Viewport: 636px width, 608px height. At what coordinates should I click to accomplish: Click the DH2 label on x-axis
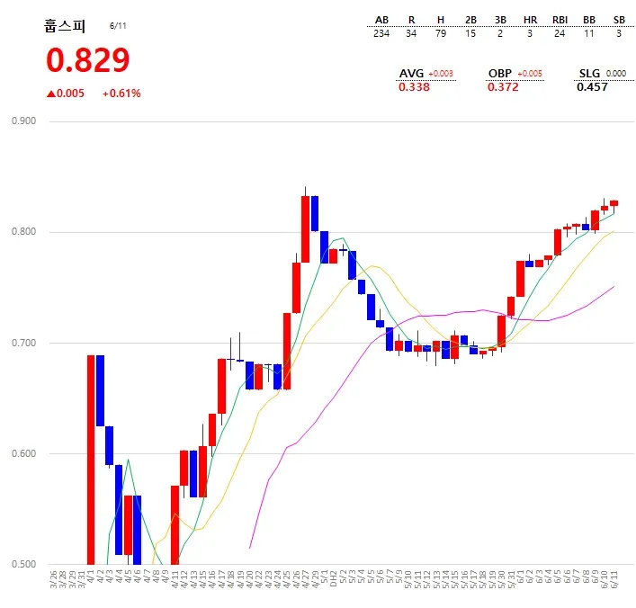[334, 579]
